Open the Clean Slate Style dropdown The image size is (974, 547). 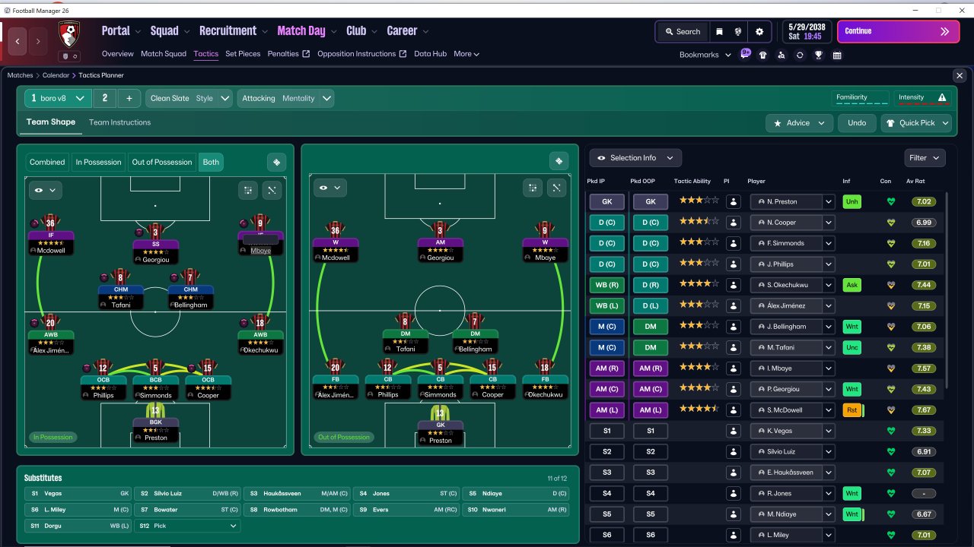(189, 98)
